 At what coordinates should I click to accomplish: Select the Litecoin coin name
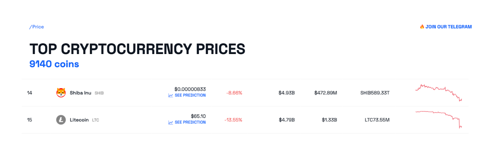coord(79,120)
